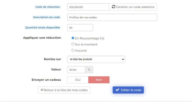Focus the SOLDES30 code input field

tap(88, 7)
